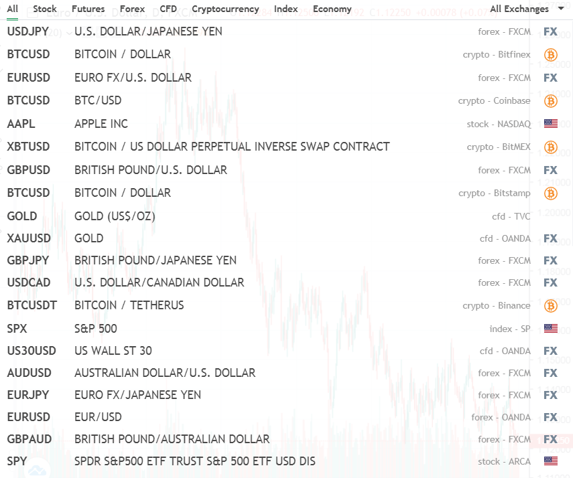Click the FX icon on GBPAUD row
Image resolution: width=573 pixels, height=478 pixels.
click(550, 439)
